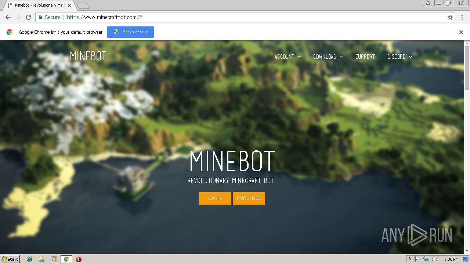
Task: Launch Internet Explorer from the taskbar
Action: pyautogui.click(x=29, y=259)
